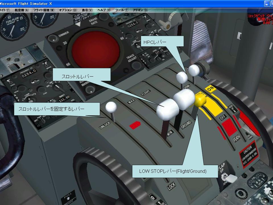
Task: Turn the TRACE ADJUST knob
Action: [x=137, y=65]
